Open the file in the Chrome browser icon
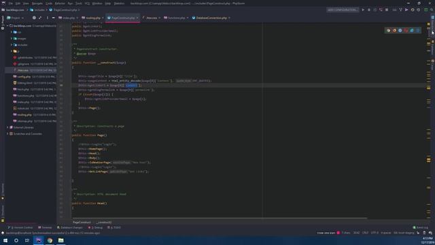Screen dimensions: 435x245 coord(388,30)
